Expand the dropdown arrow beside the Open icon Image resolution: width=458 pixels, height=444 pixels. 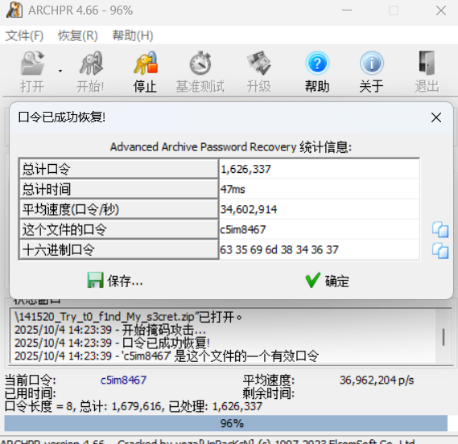click(x=60, y=71)
